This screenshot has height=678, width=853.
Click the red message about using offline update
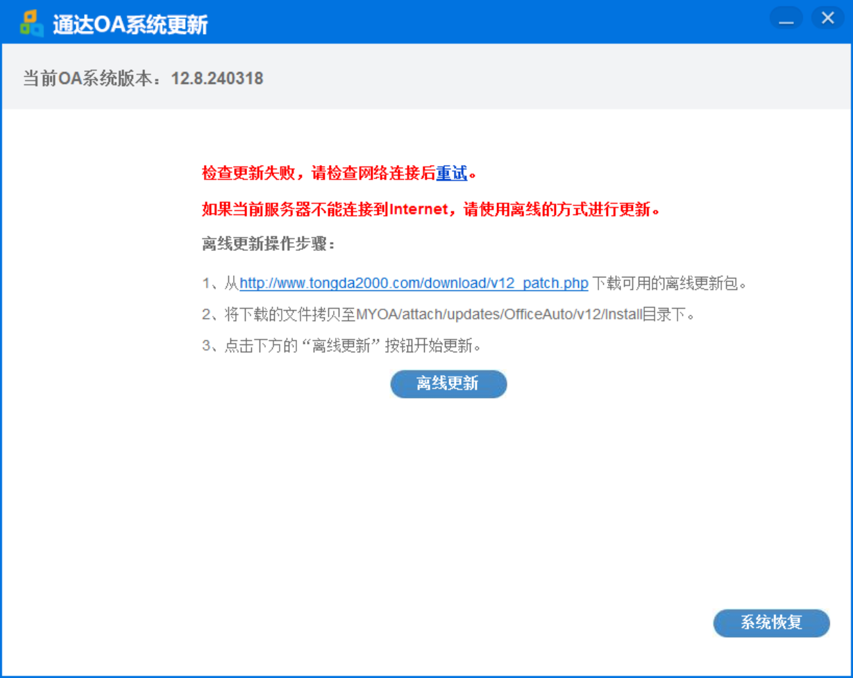[430, 209]
